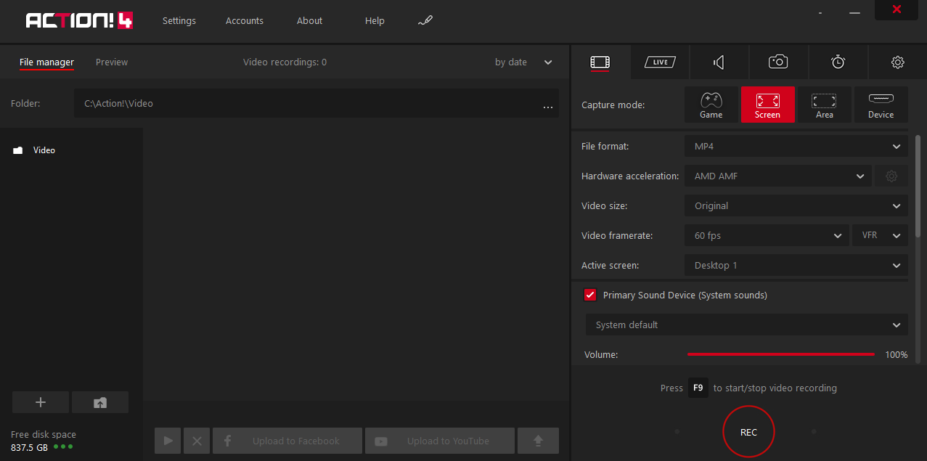Select Area capture mode
927x461 pixels.
click(x=824, y=105)
